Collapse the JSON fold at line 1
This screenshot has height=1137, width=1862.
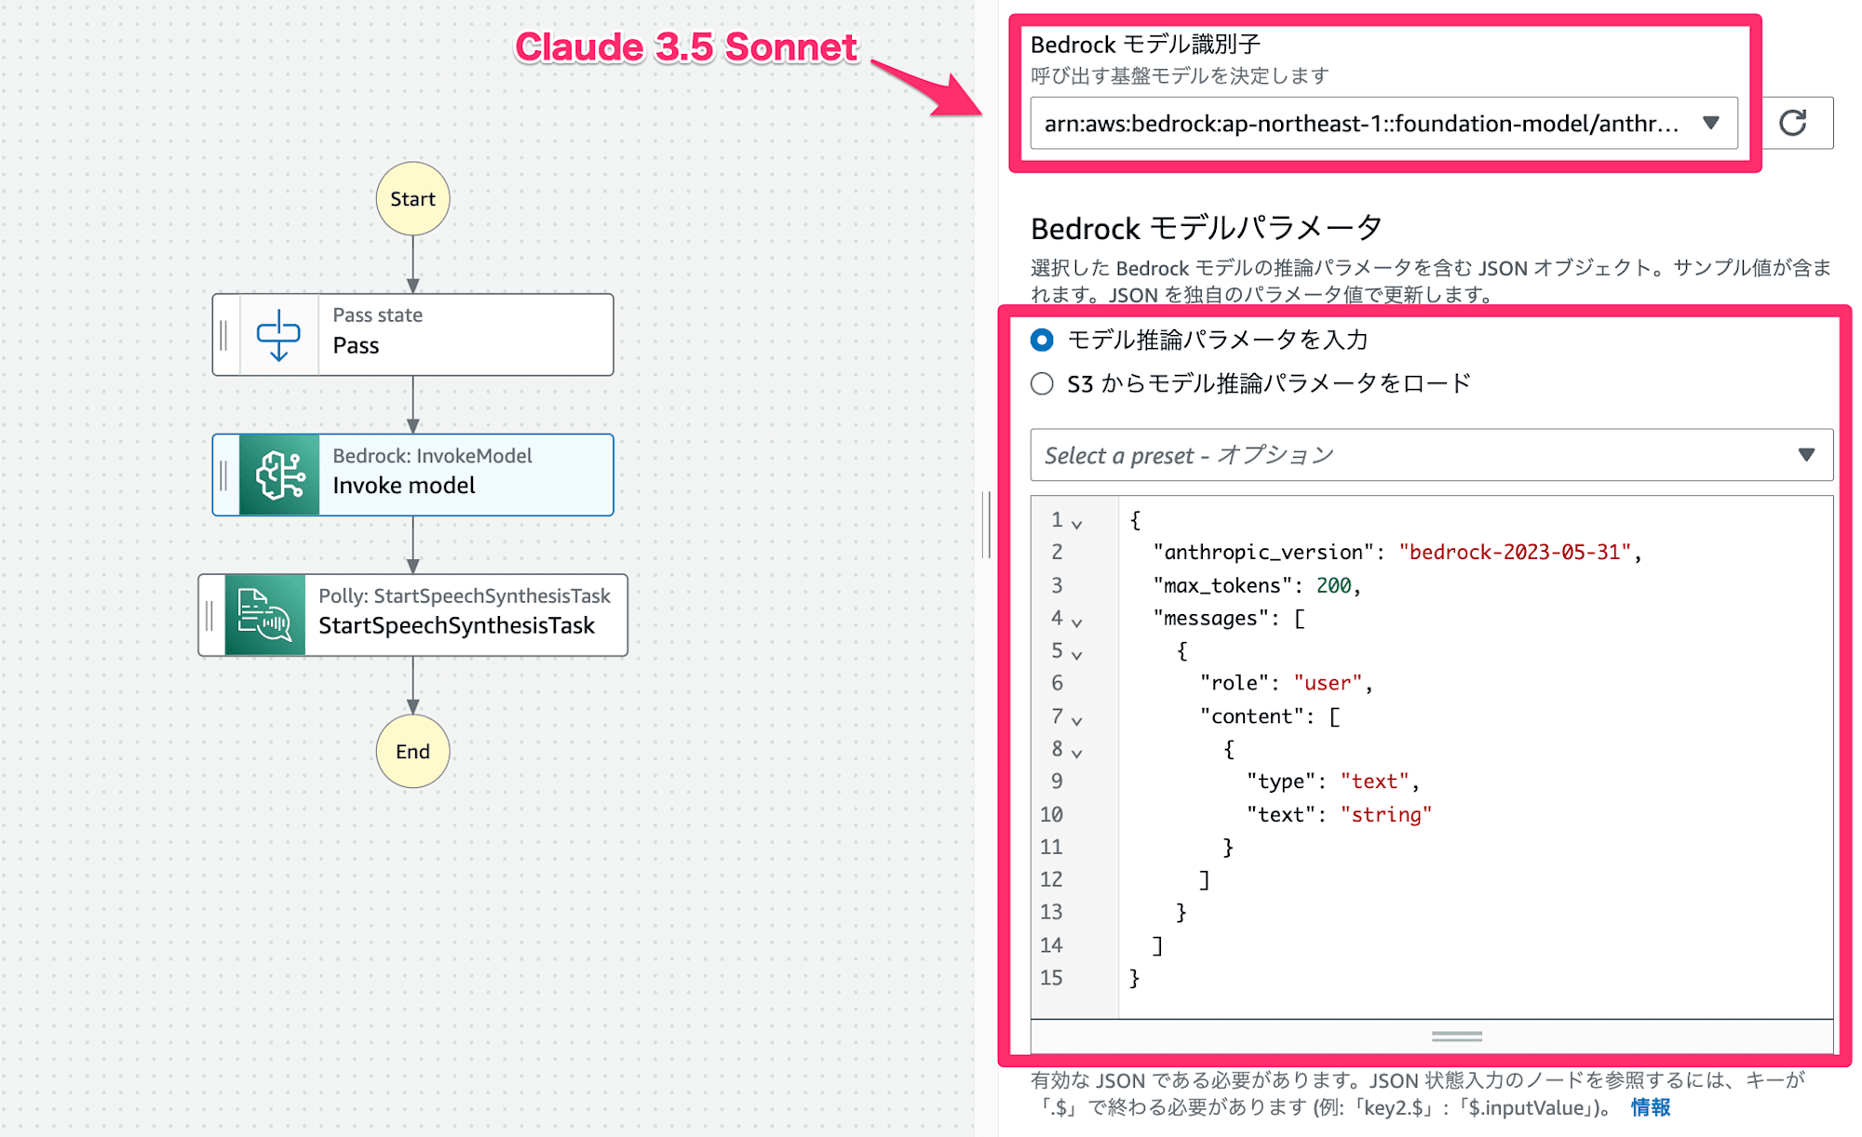(x=1077, y=524)
